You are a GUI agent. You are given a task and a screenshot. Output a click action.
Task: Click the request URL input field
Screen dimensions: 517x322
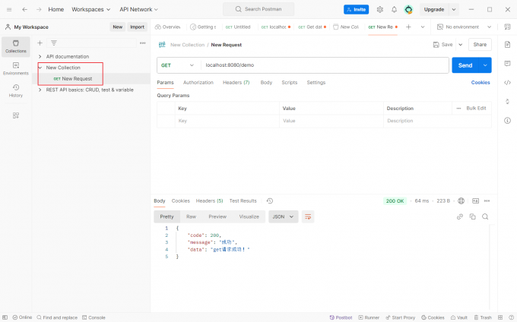point(325,65)
